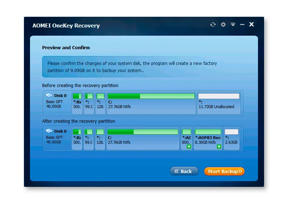Screen dimensions: 288x204
Task: Select the 128 MB partition in Before layout
Action: [x=100, y=103]
